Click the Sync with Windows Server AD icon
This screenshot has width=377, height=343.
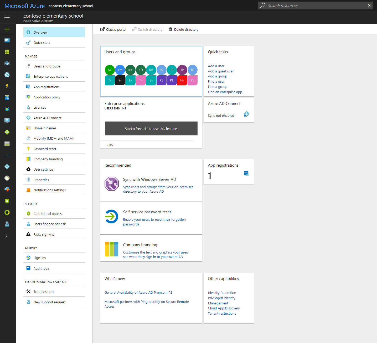tap(112, 184)
